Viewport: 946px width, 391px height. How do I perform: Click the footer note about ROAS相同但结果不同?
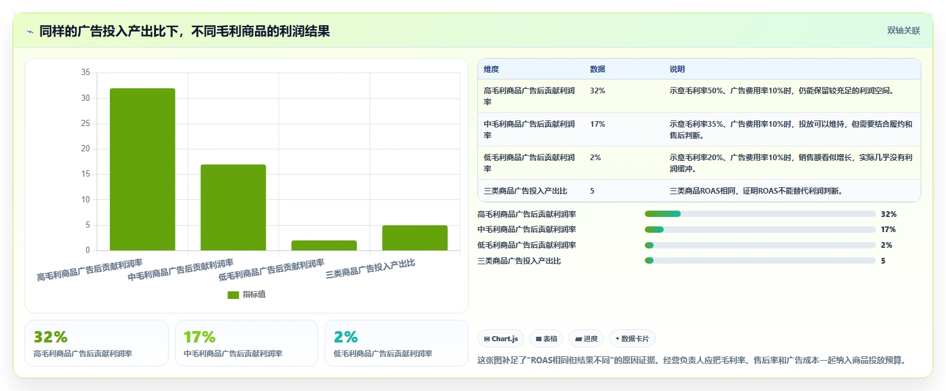coord(693,361)
